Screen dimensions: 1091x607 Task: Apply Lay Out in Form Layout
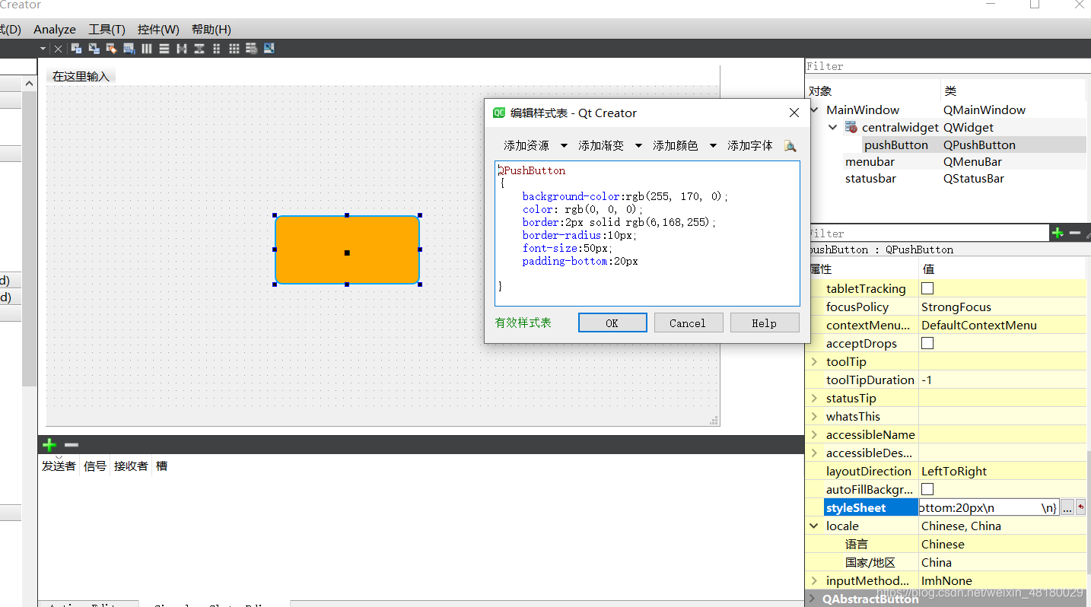(x=217, y=49)
